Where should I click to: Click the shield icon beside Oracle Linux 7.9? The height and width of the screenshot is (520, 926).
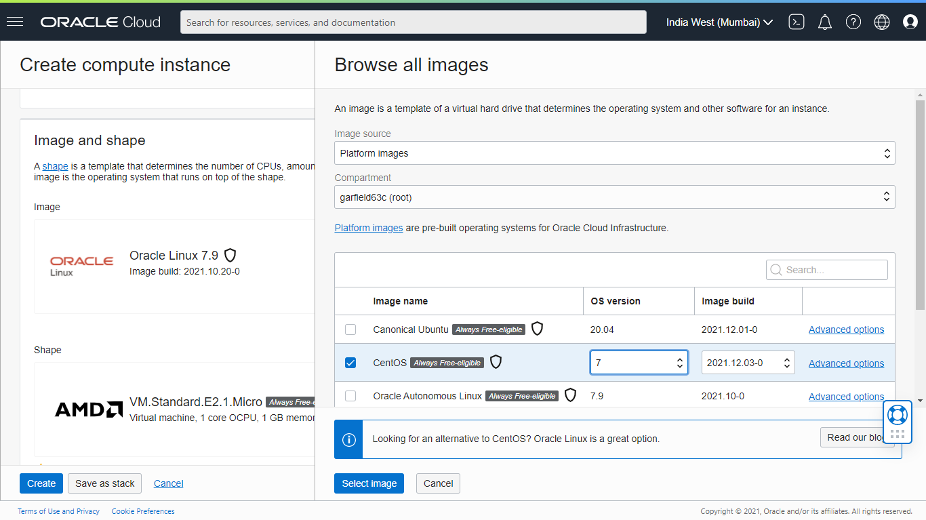click(x=230, y=256)
